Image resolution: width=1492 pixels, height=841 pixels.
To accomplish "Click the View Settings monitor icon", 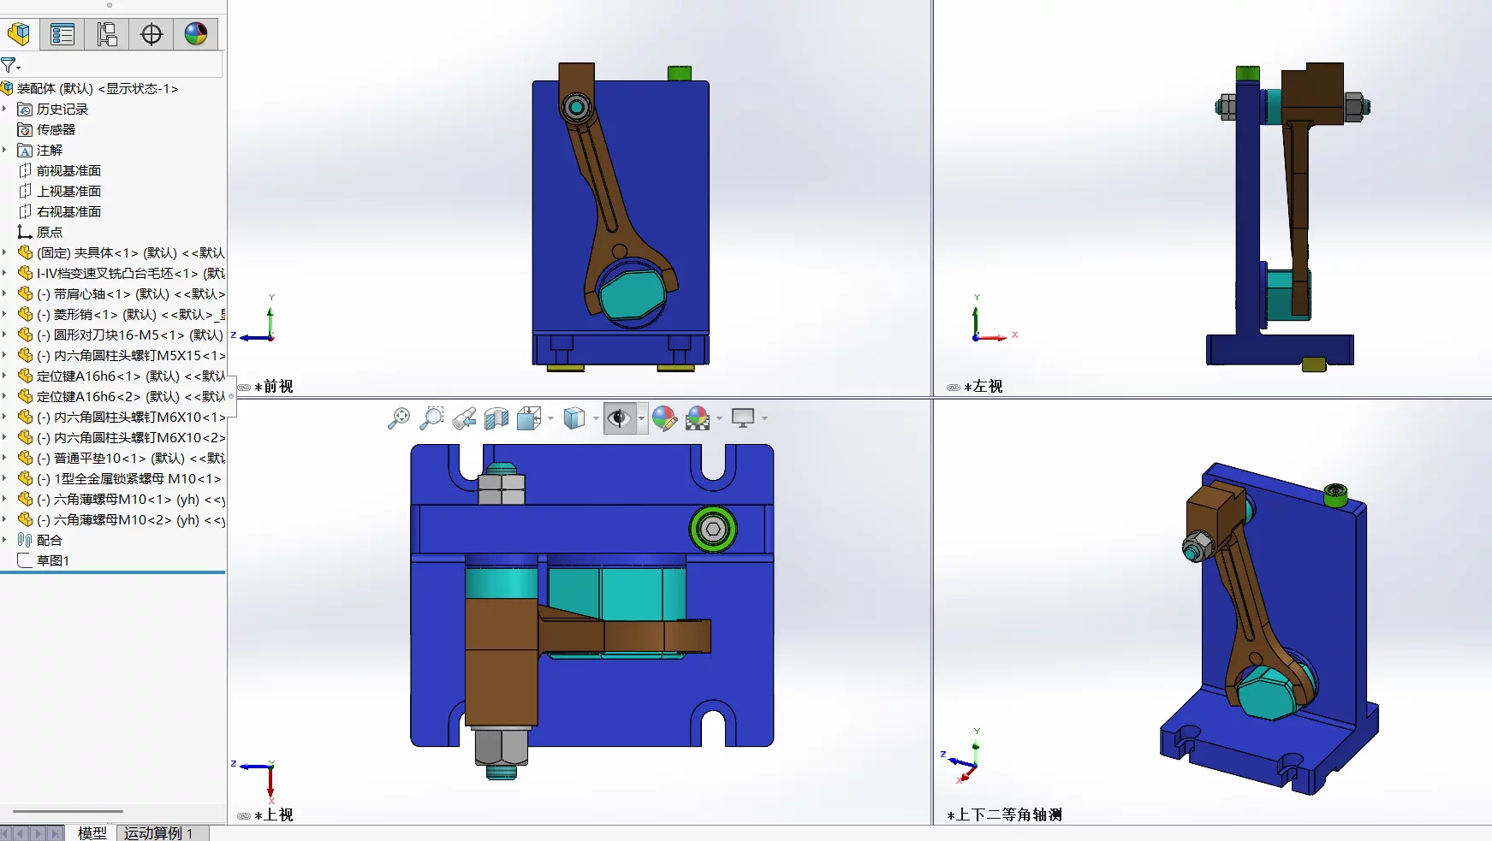I will [x=743, y=418].
